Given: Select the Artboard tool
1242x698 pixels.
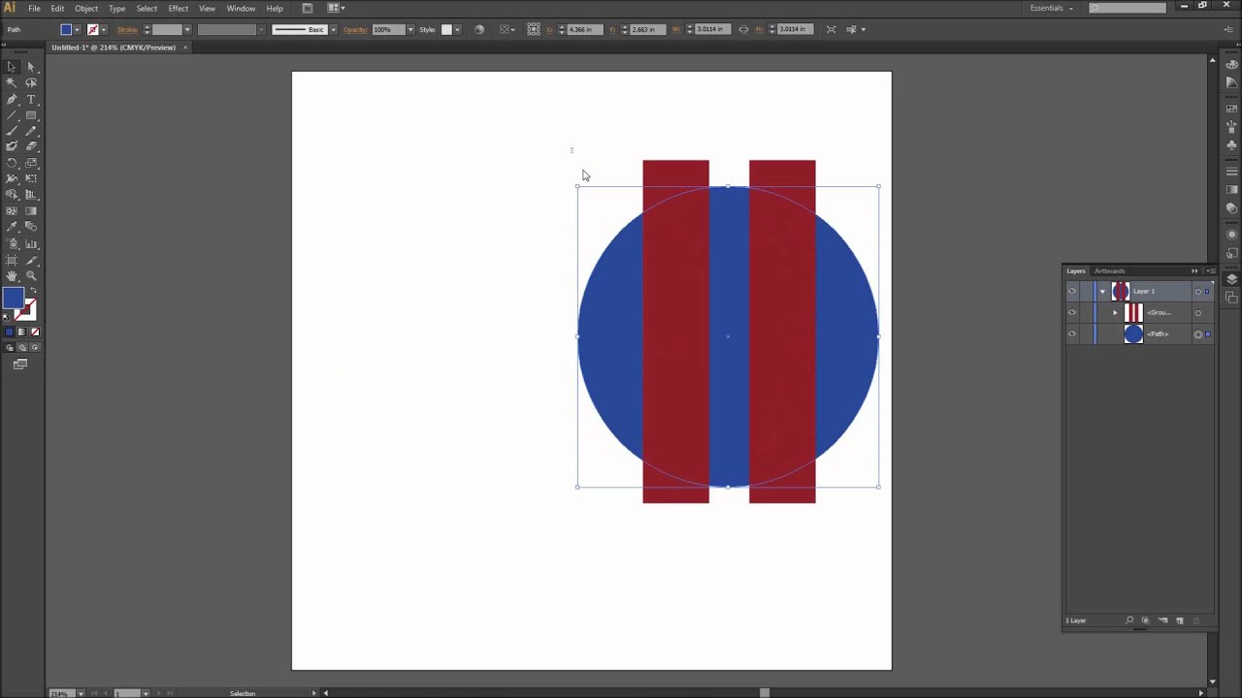Looking at the screenshot, I should coord(12,260).
